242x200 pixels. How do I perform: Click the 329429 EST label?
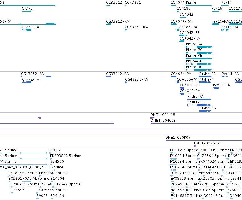[57, 196]
